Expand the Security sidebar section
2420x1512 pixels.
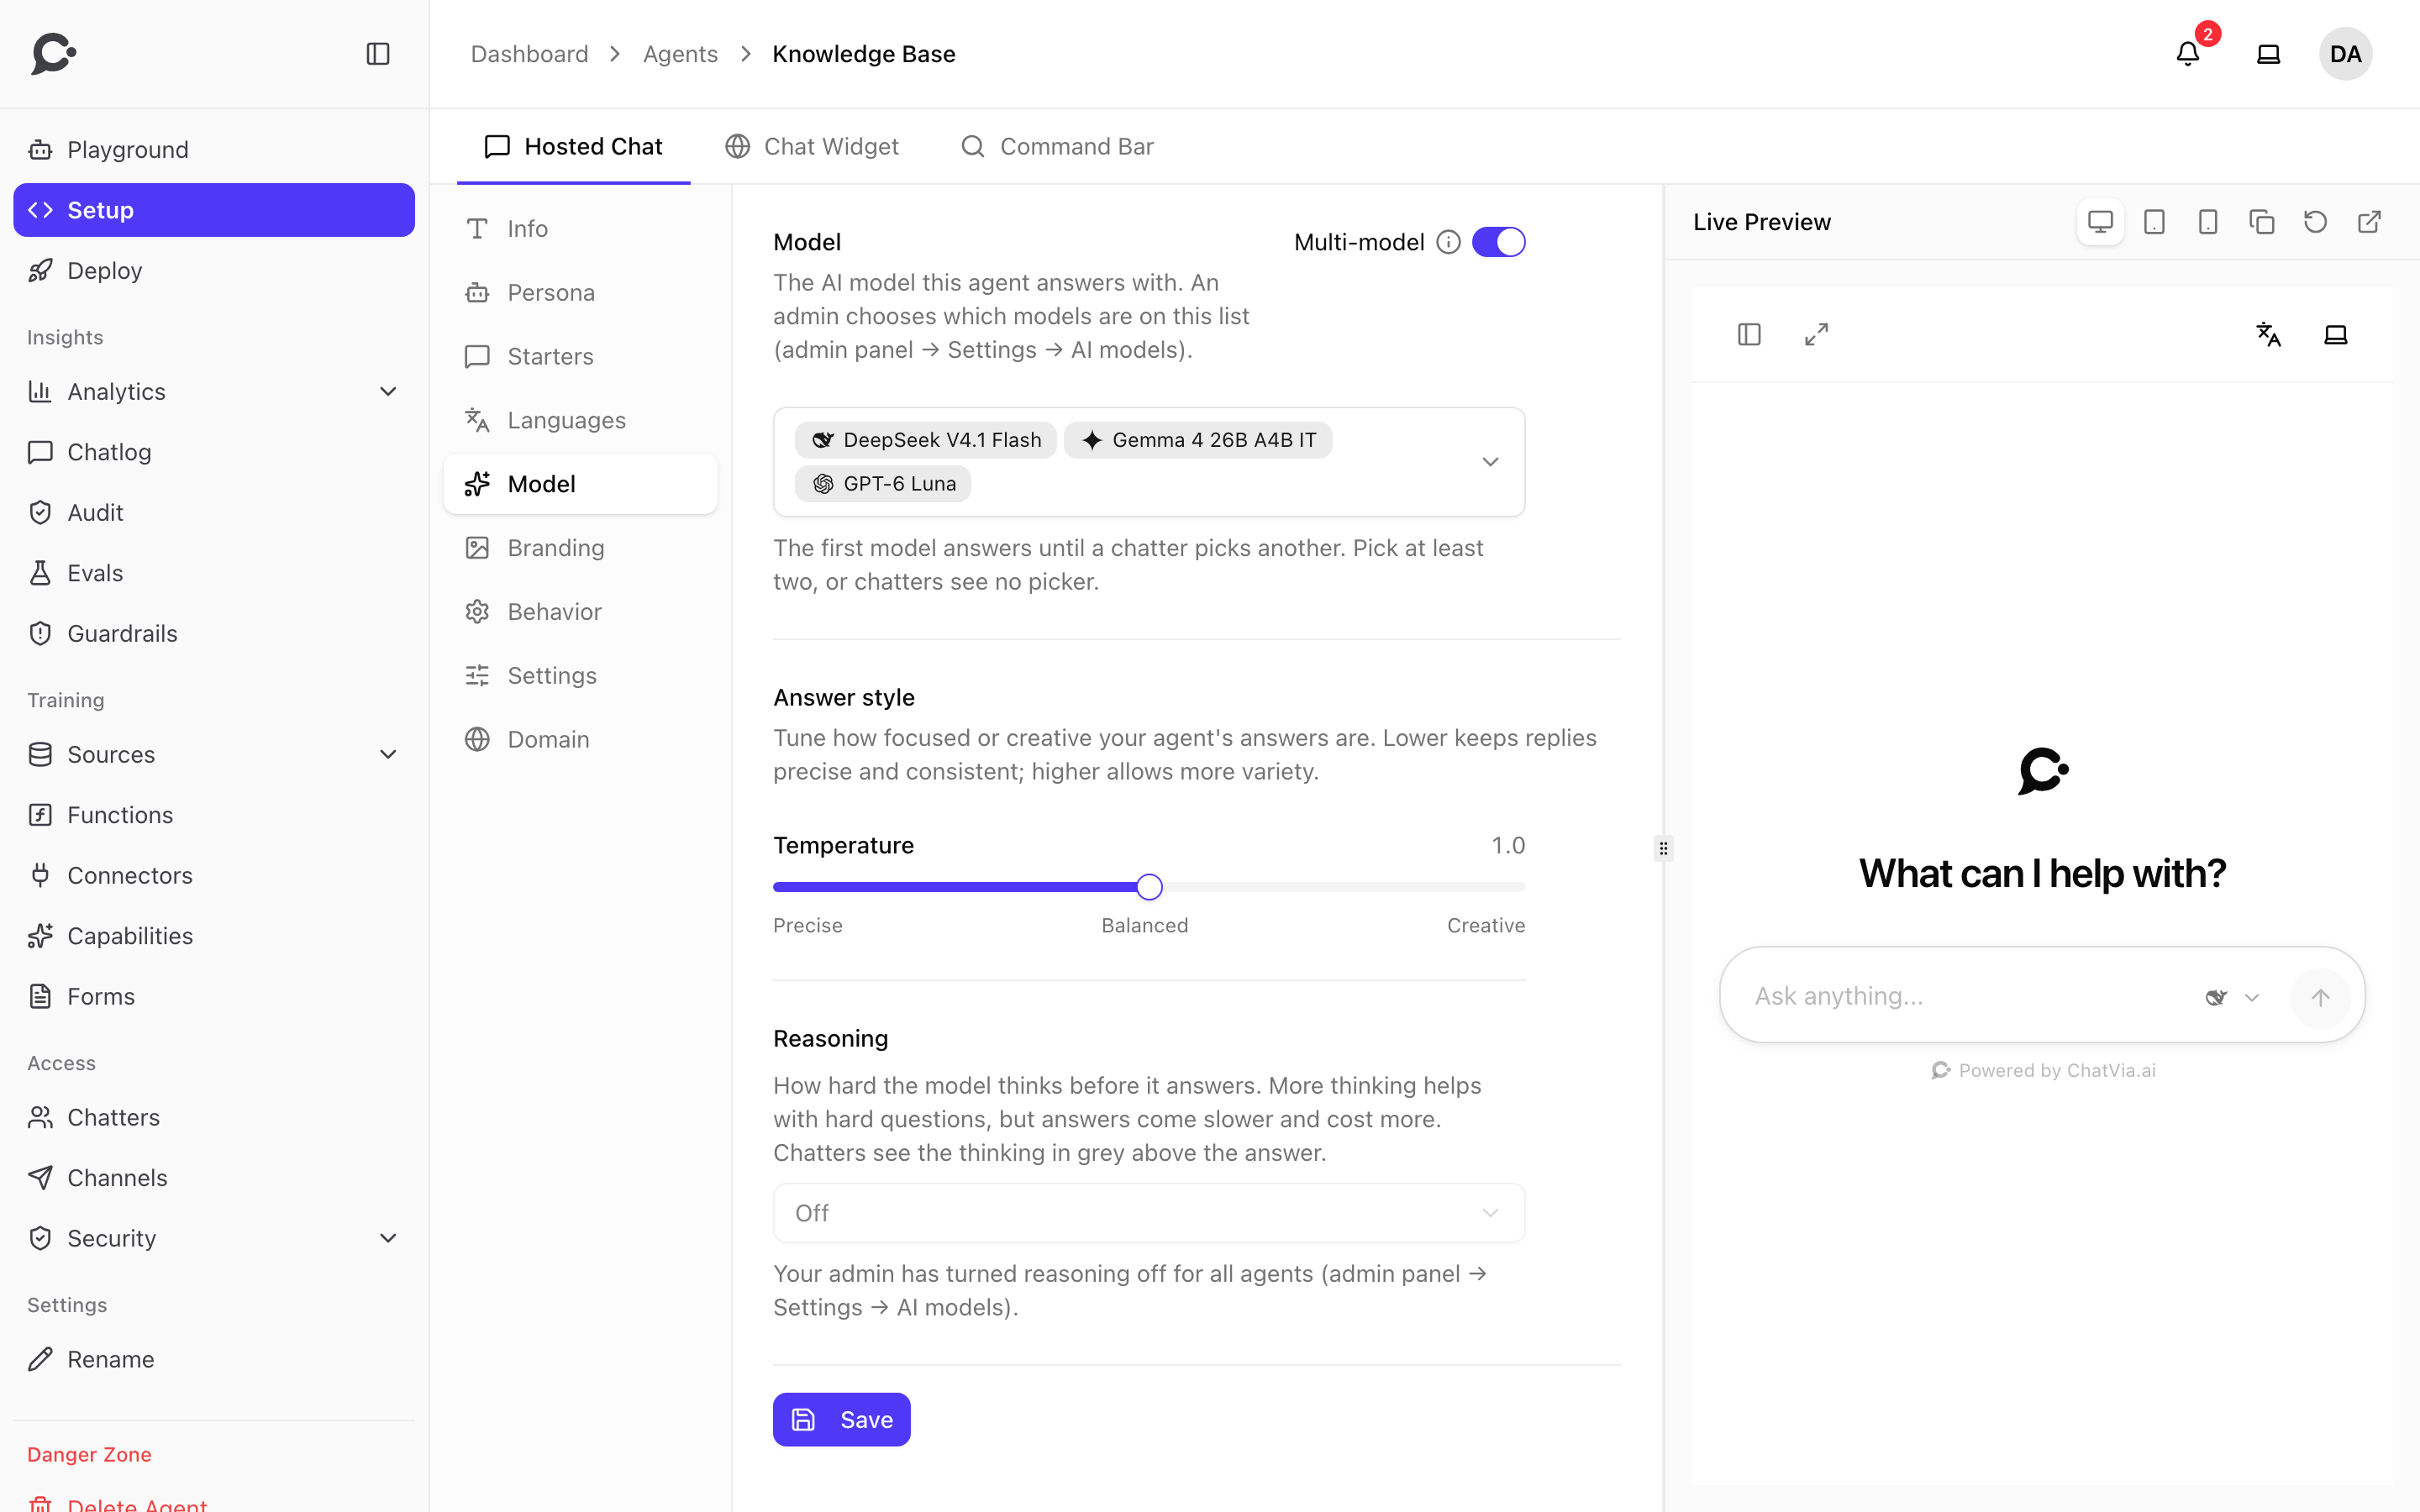pos(388,1238)
